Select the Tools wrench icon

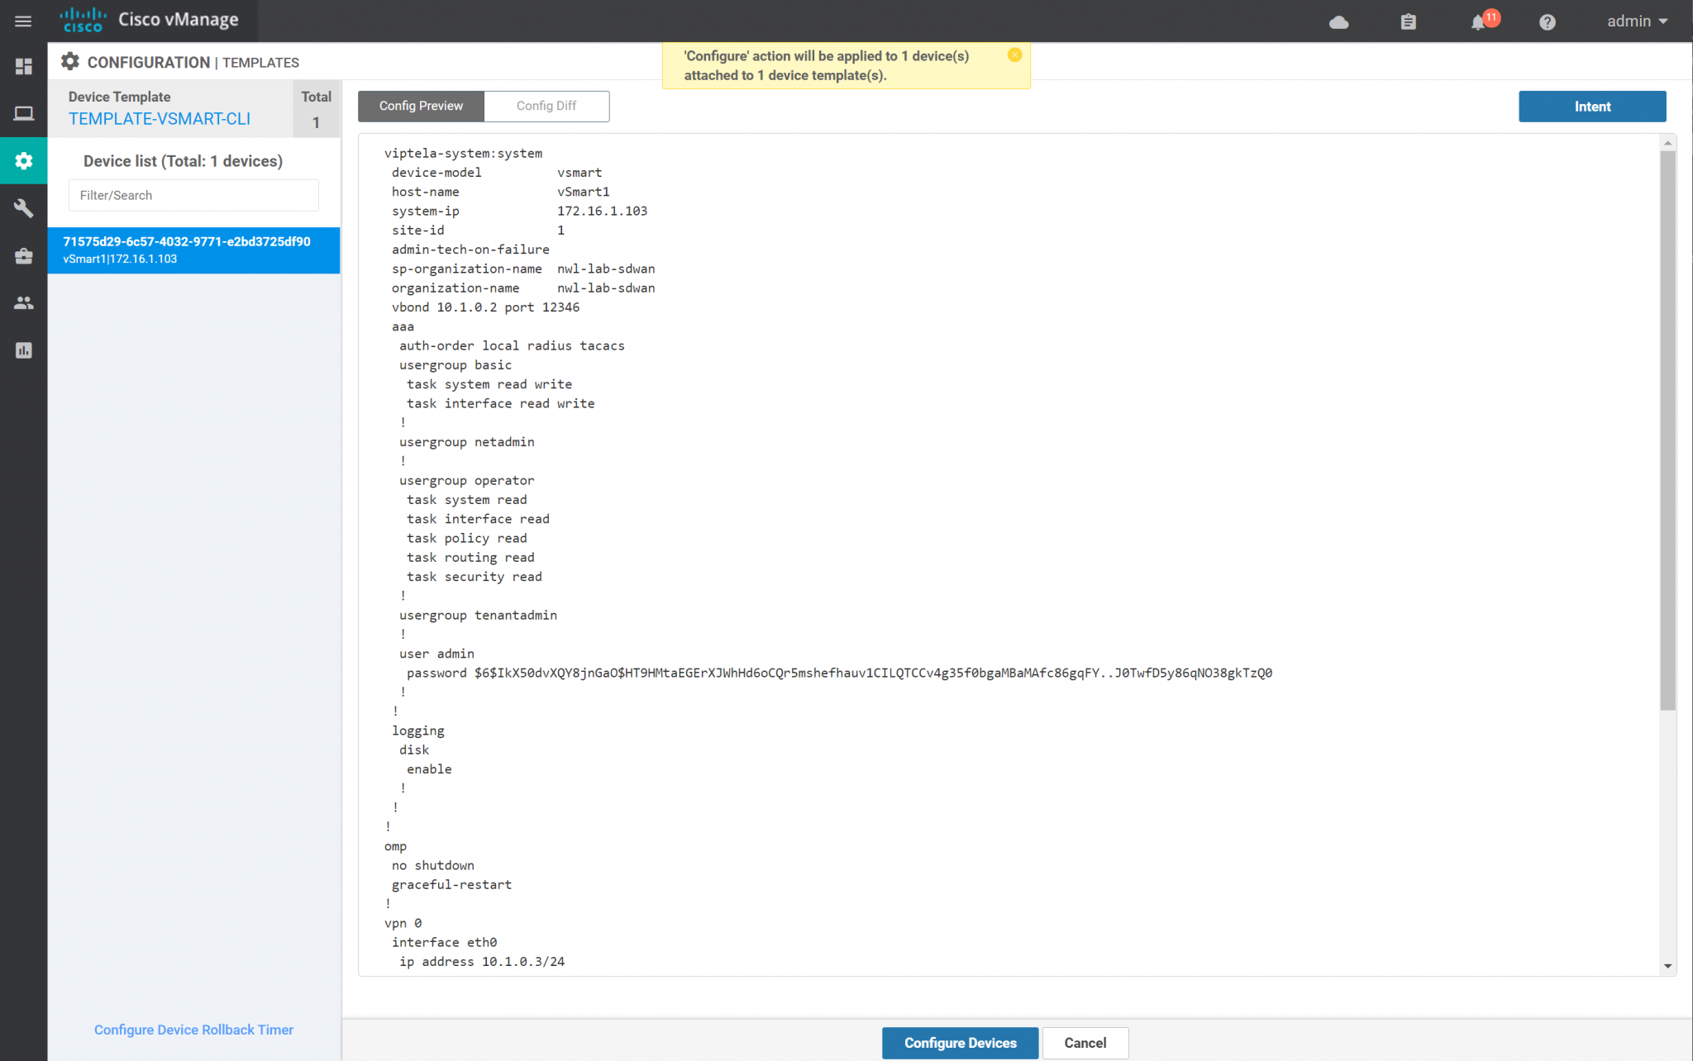click(x=23, y=208)
